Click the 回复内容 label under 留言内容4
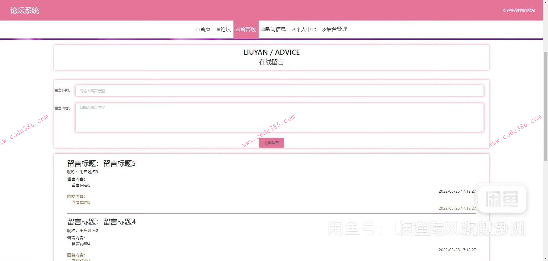 pyautogui.click(x=76, y=255)
